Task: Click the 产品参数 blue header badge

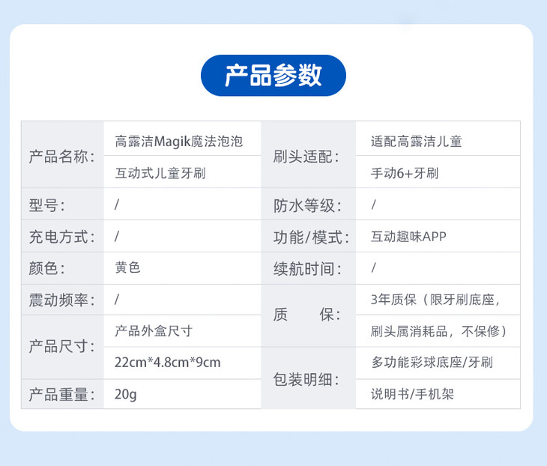Action: click(273, 76)
